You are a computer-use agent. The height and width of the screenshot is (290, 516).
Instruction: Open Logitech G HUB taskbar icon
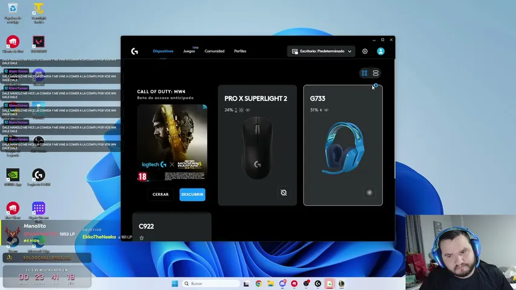pos(318,283)
